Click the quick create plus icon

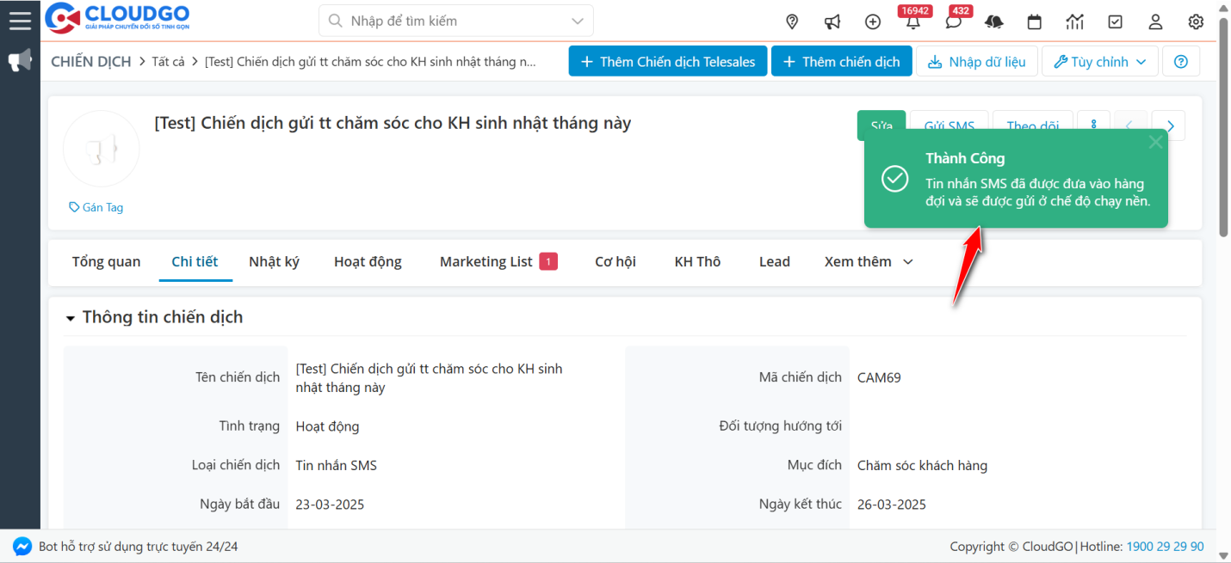point(873,21)
